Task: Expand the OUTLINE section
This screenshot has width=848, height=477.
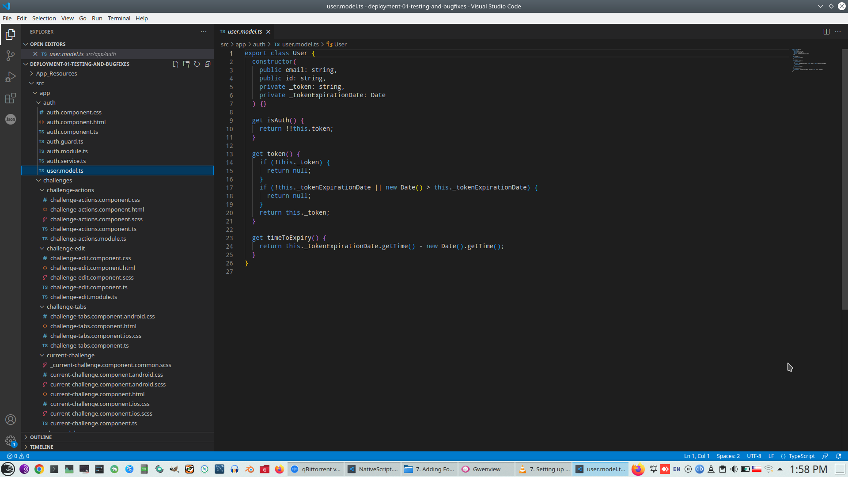Action: click(x=41, y=437)
